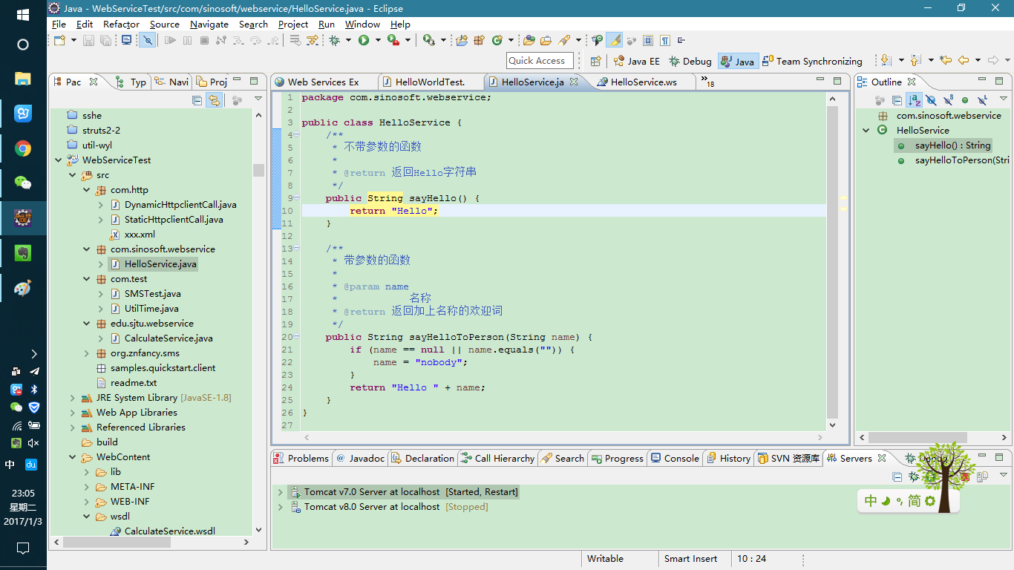The image size is (1014, 570).
Task: Open the Window menu
Action: 362,24
